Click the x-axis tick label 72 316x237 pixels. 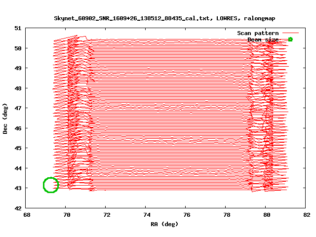[107, 215]
